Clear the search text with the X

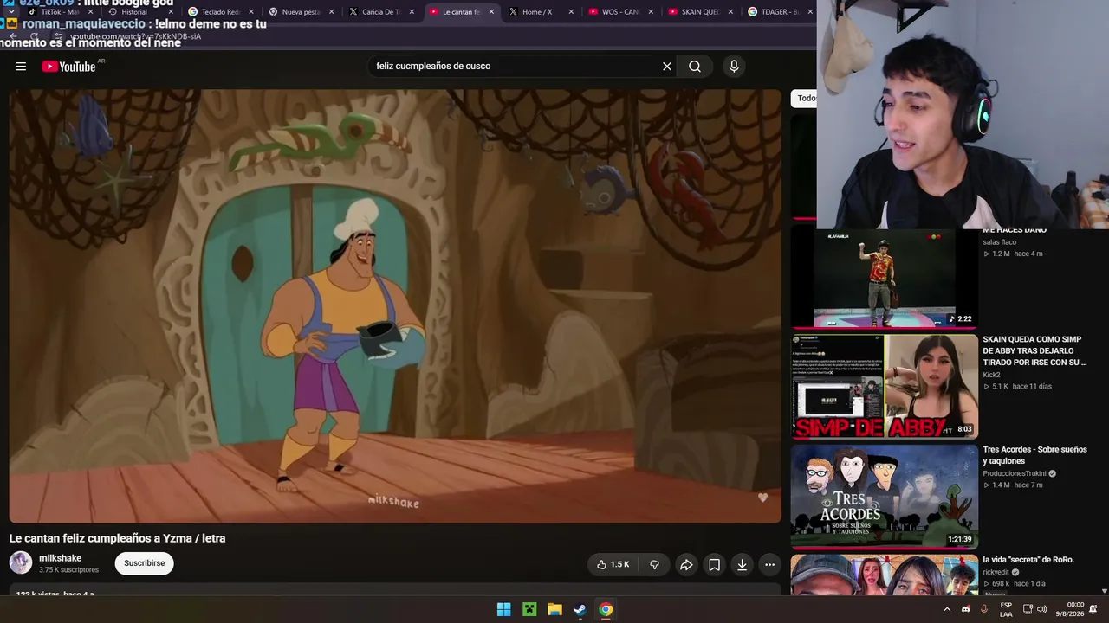(x=667, y=67)
